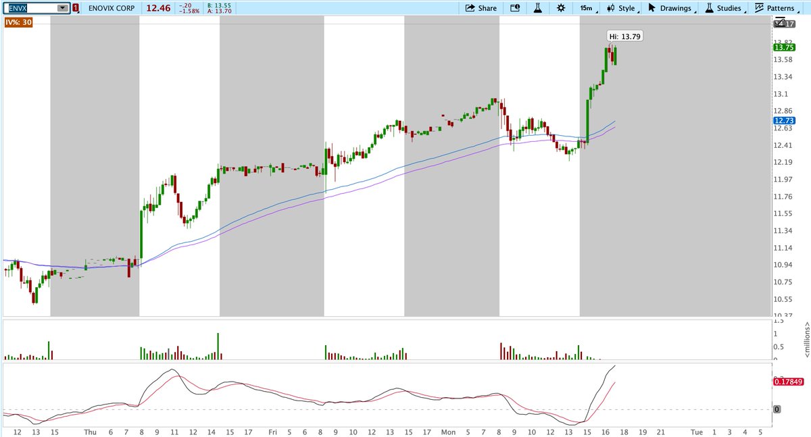The height and width of the screenshot is (437, 811).
Task: Click the <millions> volume axis label
Action: point(806,340)
